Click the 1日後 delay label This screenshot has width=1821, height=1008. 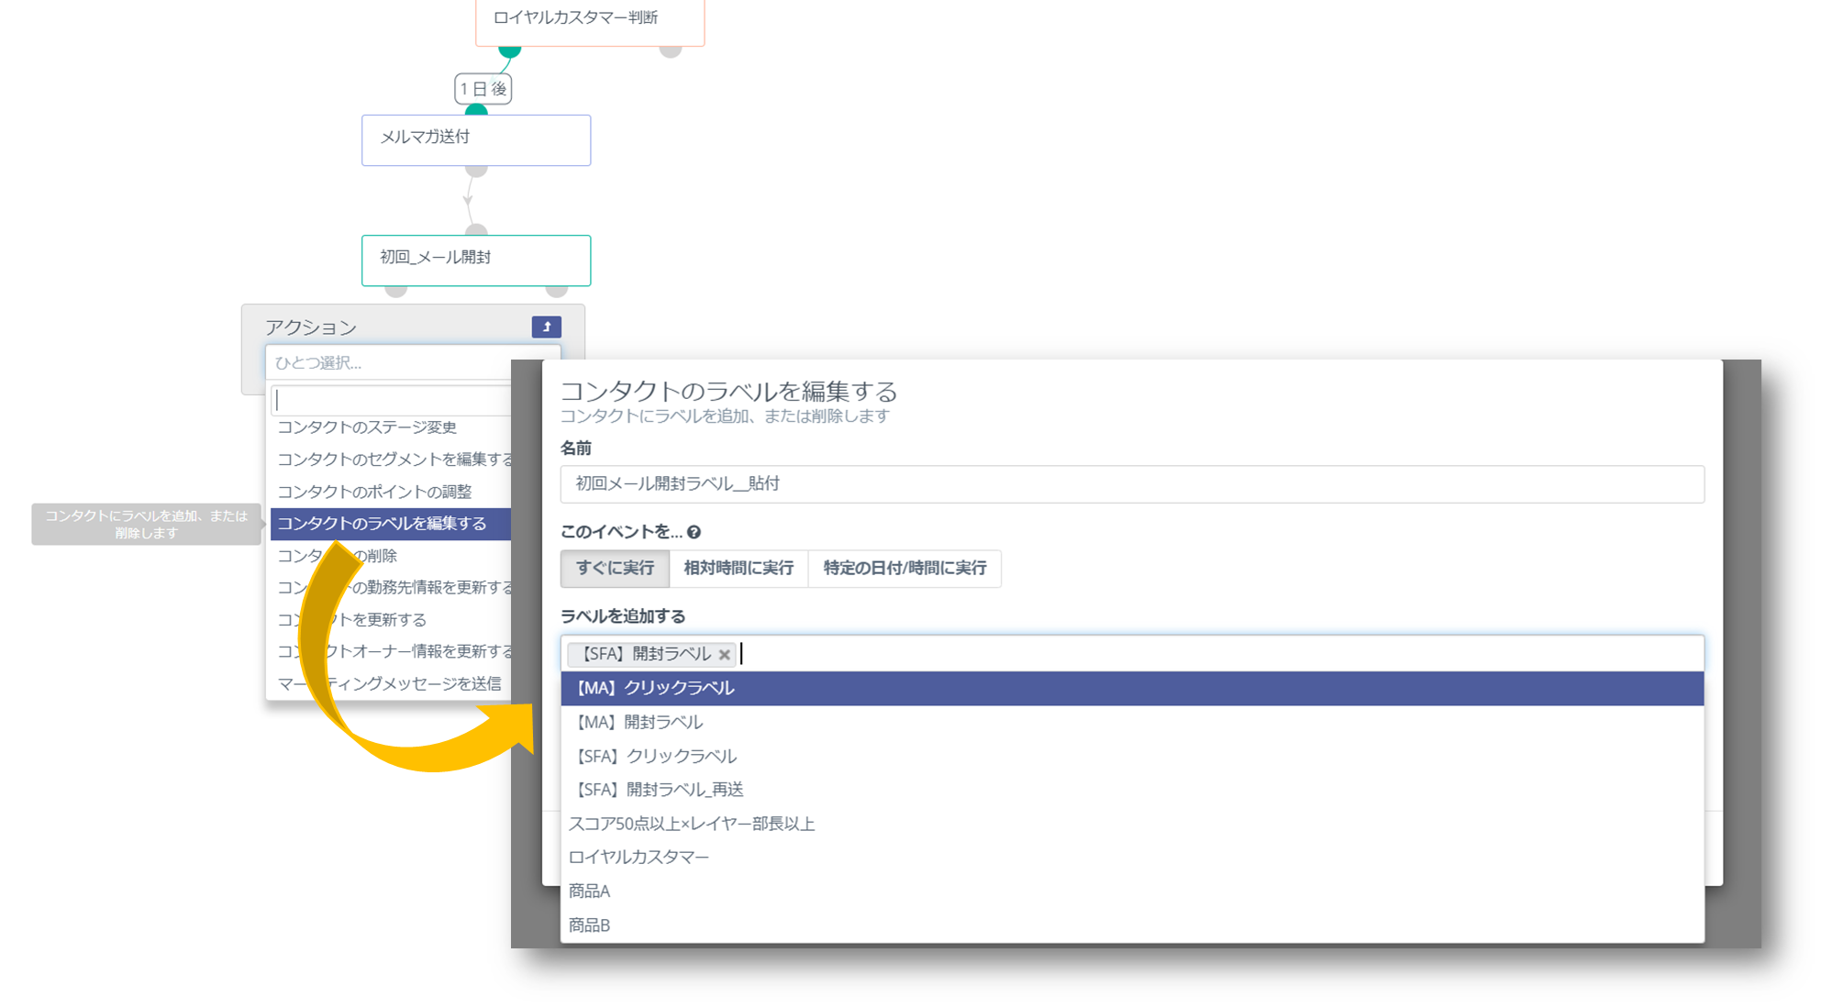[483, 89]
